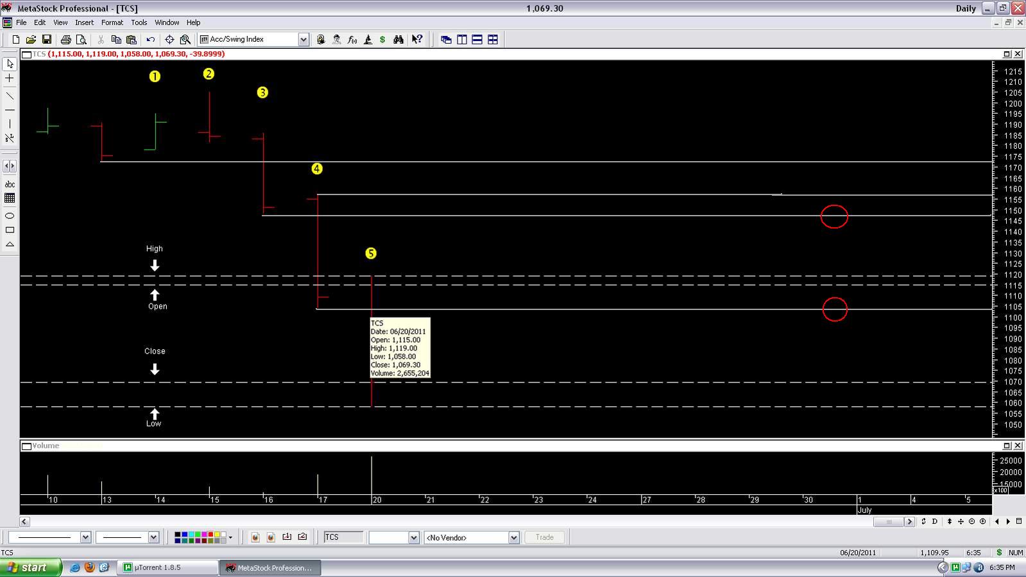Select the trendline drawing tool

click(x=10, y=96)
